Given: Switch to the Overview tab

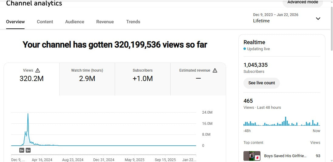Looking at the screenshot, I should point(15,22).
